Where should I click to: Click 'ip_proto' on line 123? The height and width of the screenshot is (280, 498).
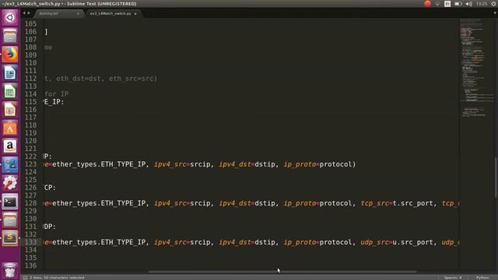pyautogui.click(x=300, y=164)
